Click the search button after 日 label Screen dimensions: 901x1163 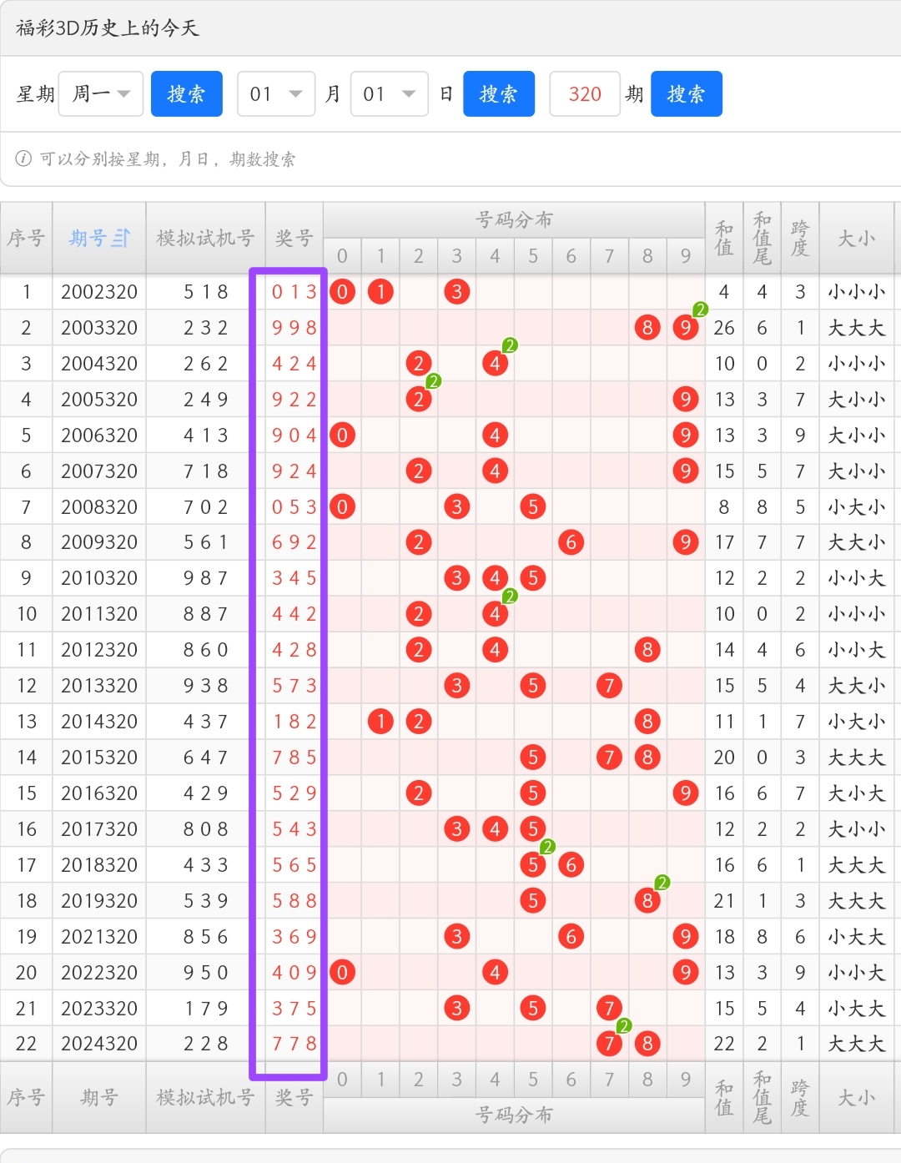[x=498, y=94]
